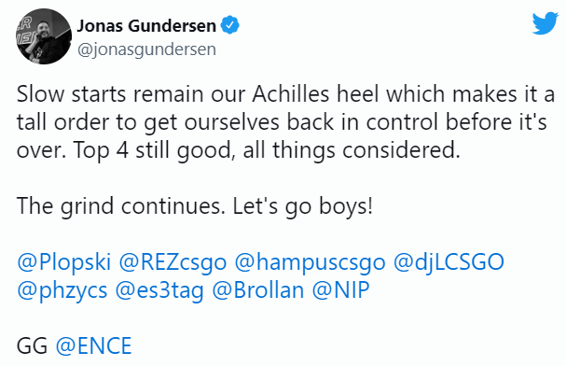Screen dimensions: 567x366
Task: Open the @phzycs profile mention
Action: tap(62, 290)
